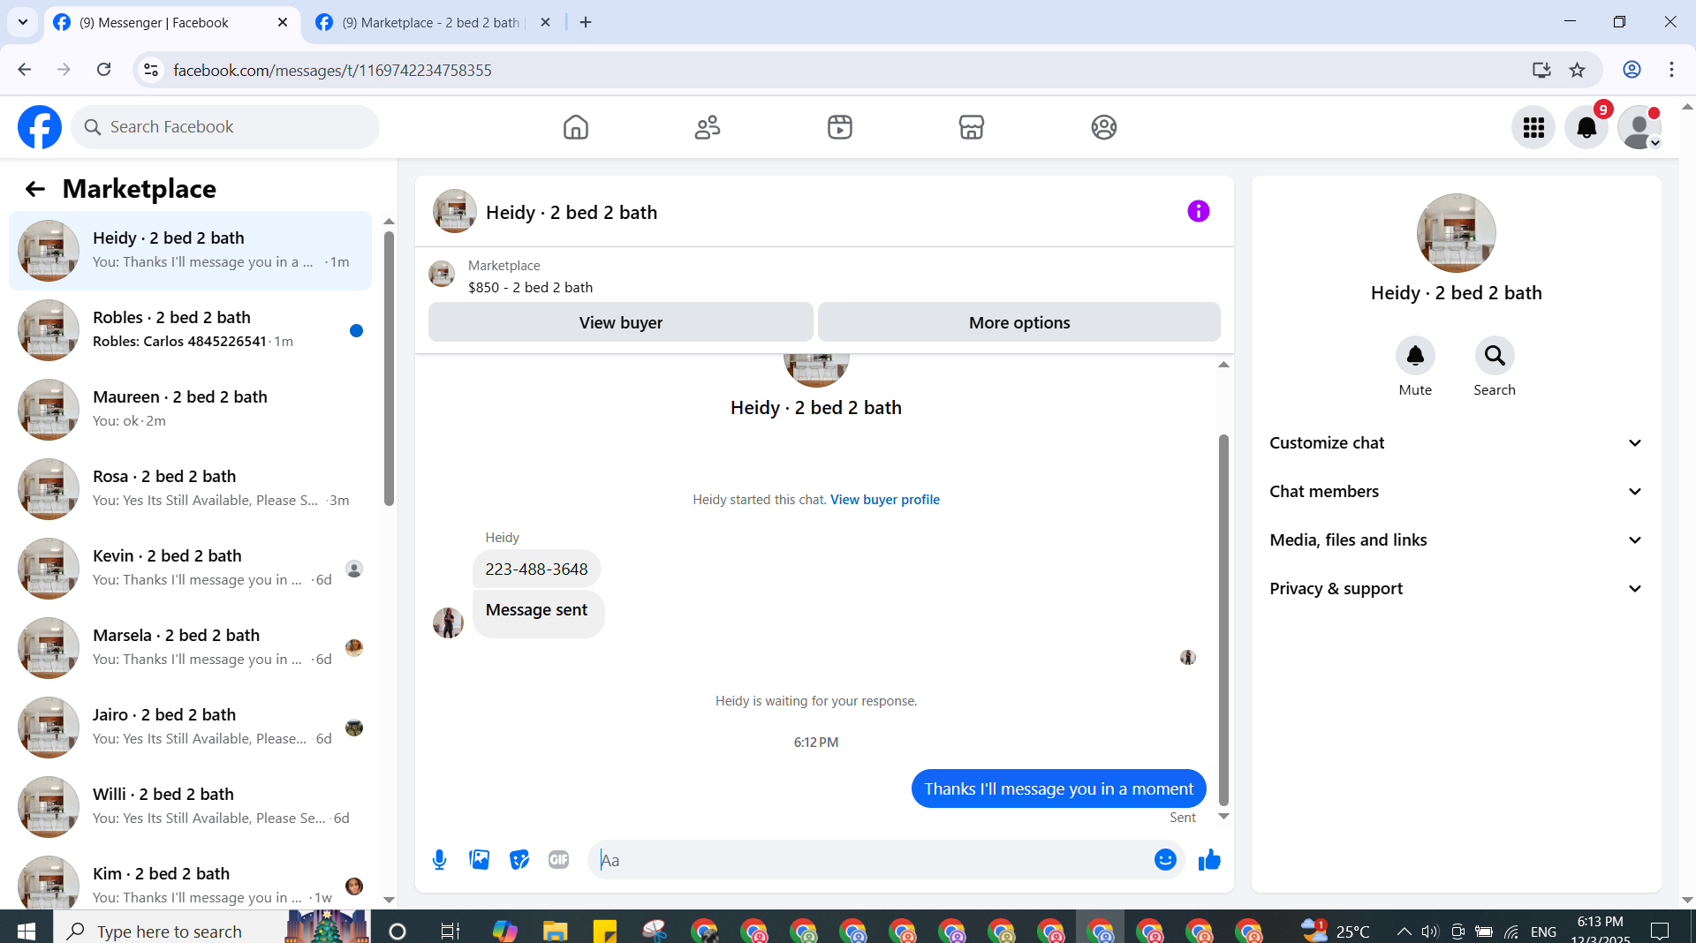Open Chrome profile icon
This screenshot has height=943, width=1696.
pos(1632,70)
